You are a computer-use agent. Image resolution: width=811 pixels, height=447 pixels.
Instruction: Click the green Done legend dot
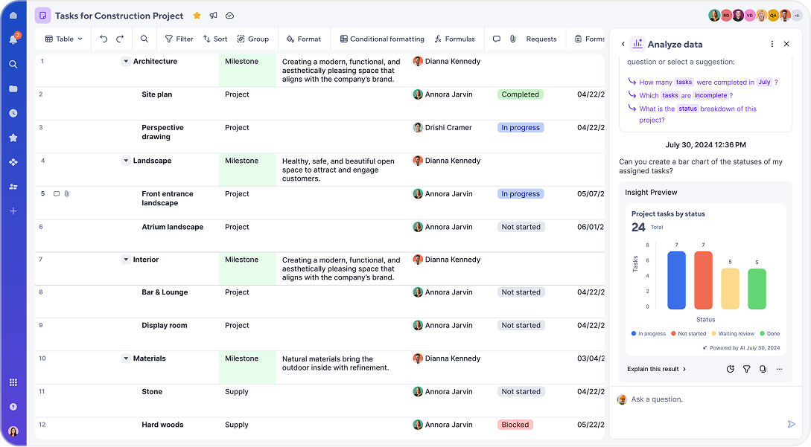pos(763,333)
